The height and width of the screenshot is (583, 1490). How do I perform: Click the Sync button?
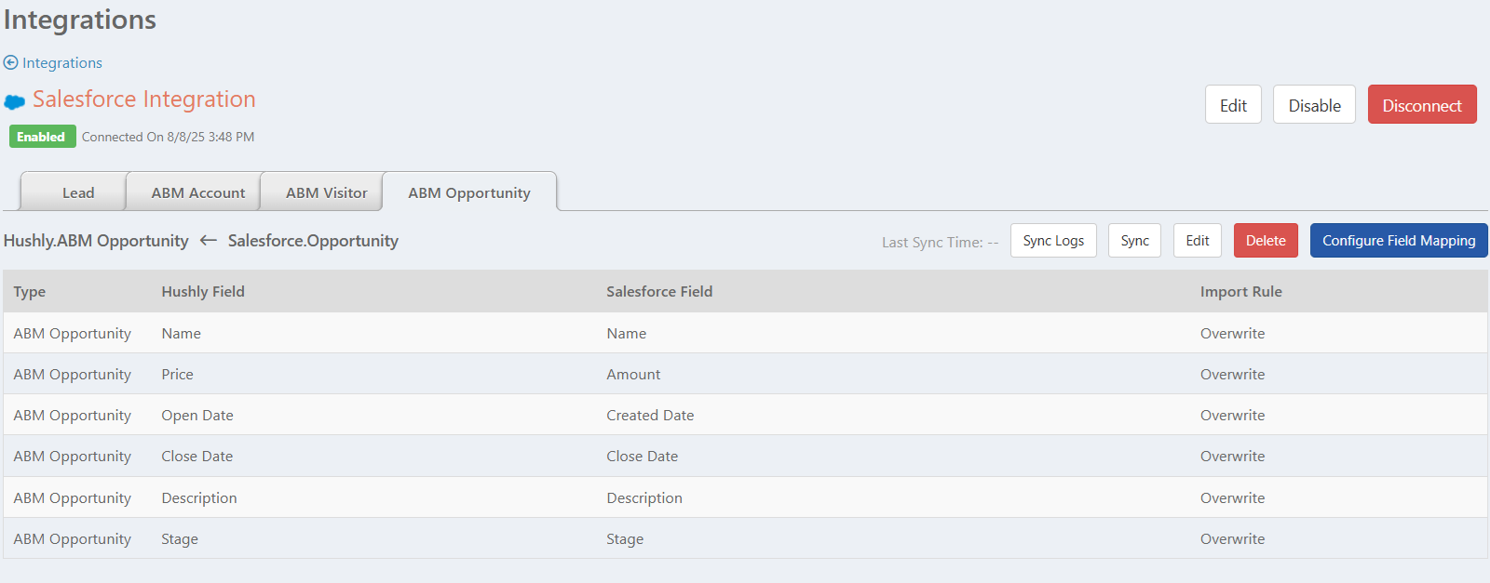[x=1134, y=241]
